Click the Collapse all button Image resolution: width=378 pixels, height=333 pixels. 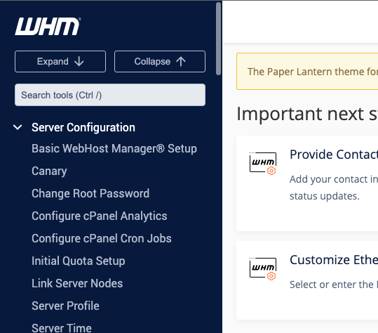tap(160, 61)
